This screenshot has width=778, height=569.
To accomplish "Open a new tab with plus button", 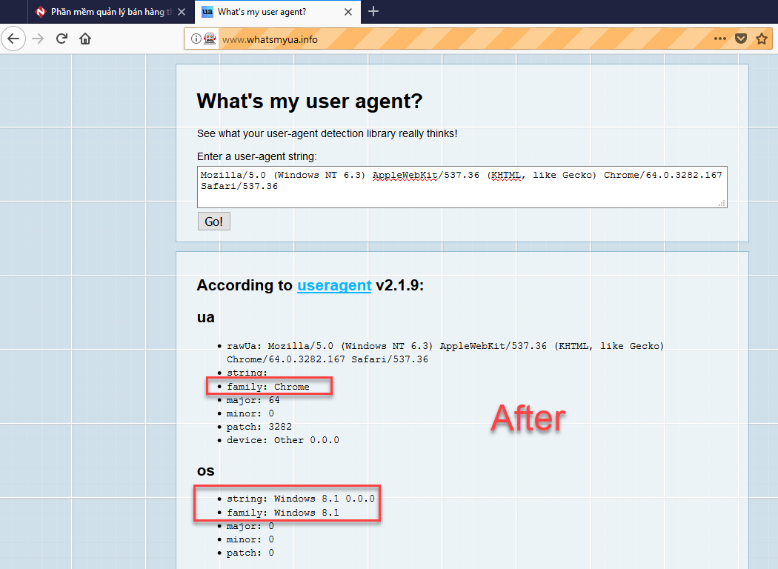I will point(373,11).
